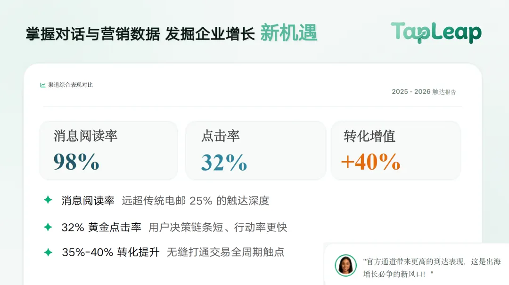Click the chart icon beside 渠道综合表现对比
Viewport: 509px width, 285px height.
tap(43, 85)
